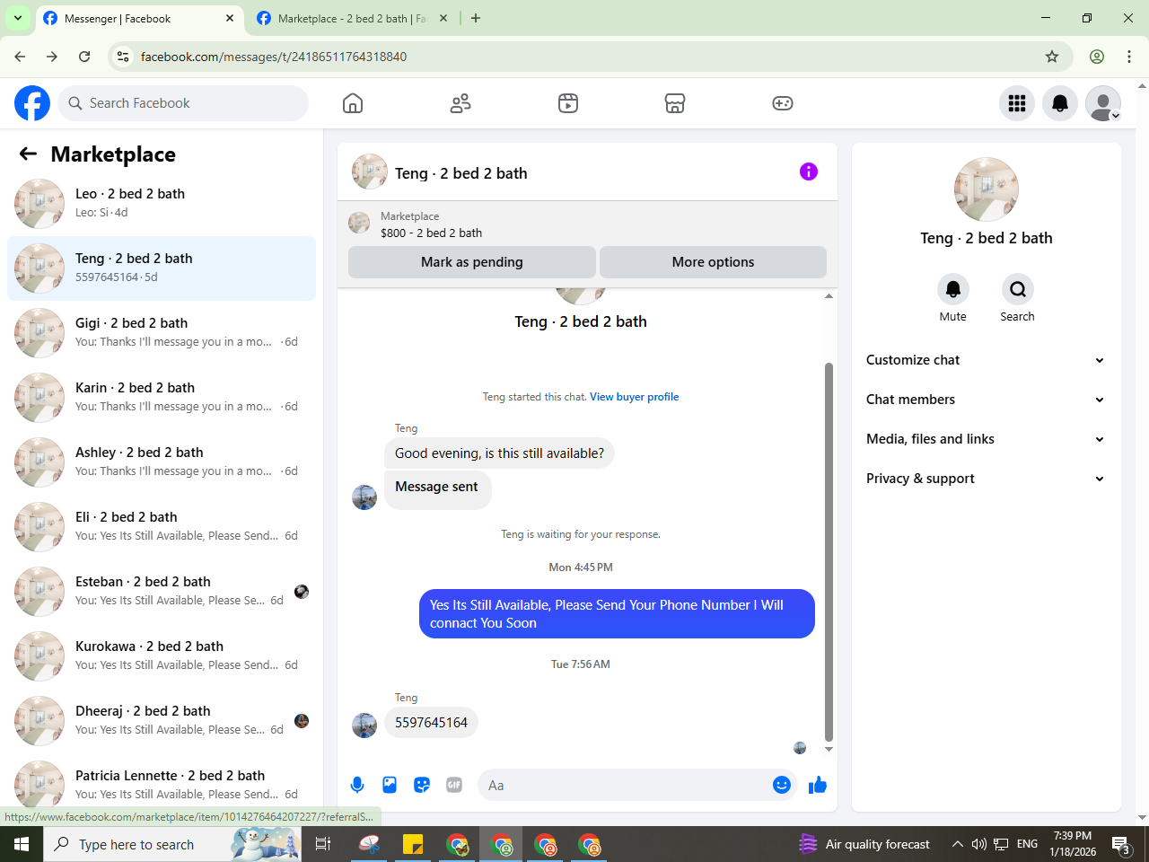This screenshot has width=1149, height=862.
Task: Click Teng's large profile thumbnail in info panel
Action: pos(987,189)
